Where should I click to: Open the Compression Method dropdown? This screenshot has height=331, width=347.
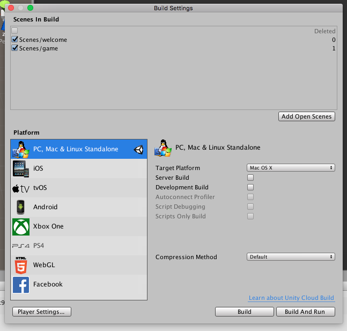291,257
